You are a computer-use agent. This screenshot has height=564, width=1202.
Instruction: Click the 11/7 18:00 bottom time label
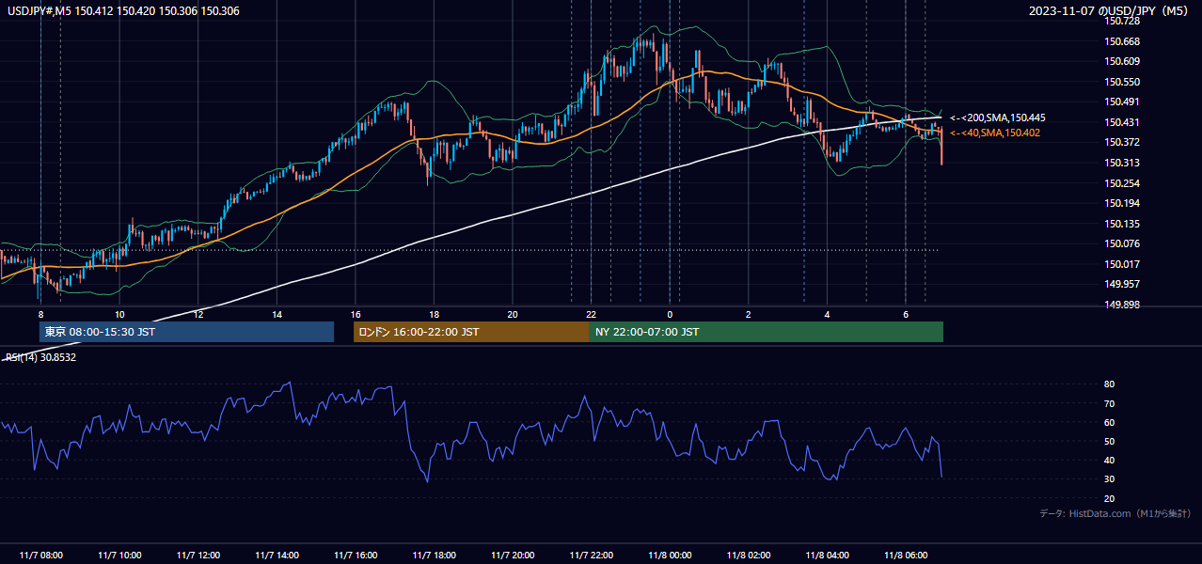click(x=434, y=556)
